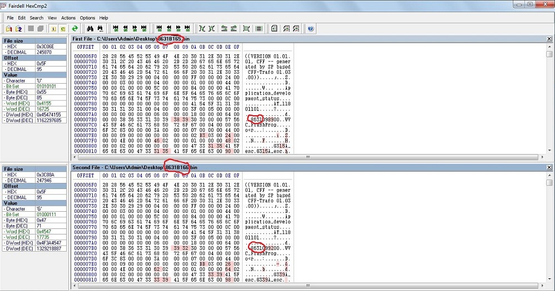Click the left green-lines alignment icon
Image resolution: width=555 pixels, height=291 pixels.
(x=225, y=29)
